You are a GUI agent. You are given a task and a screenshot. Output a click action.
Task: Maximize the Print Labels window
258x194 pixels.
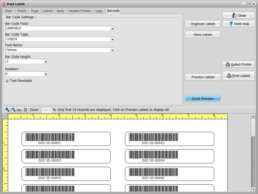coord(249,4)
